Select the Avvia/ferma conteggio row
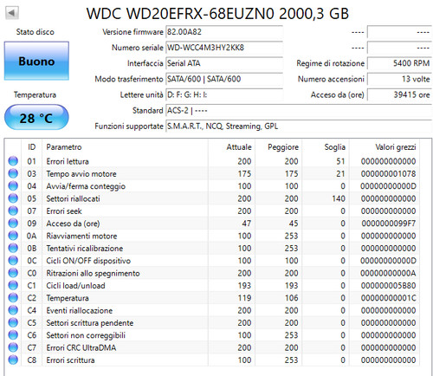The height and width of the screenshot is (376, 433). 212,186
